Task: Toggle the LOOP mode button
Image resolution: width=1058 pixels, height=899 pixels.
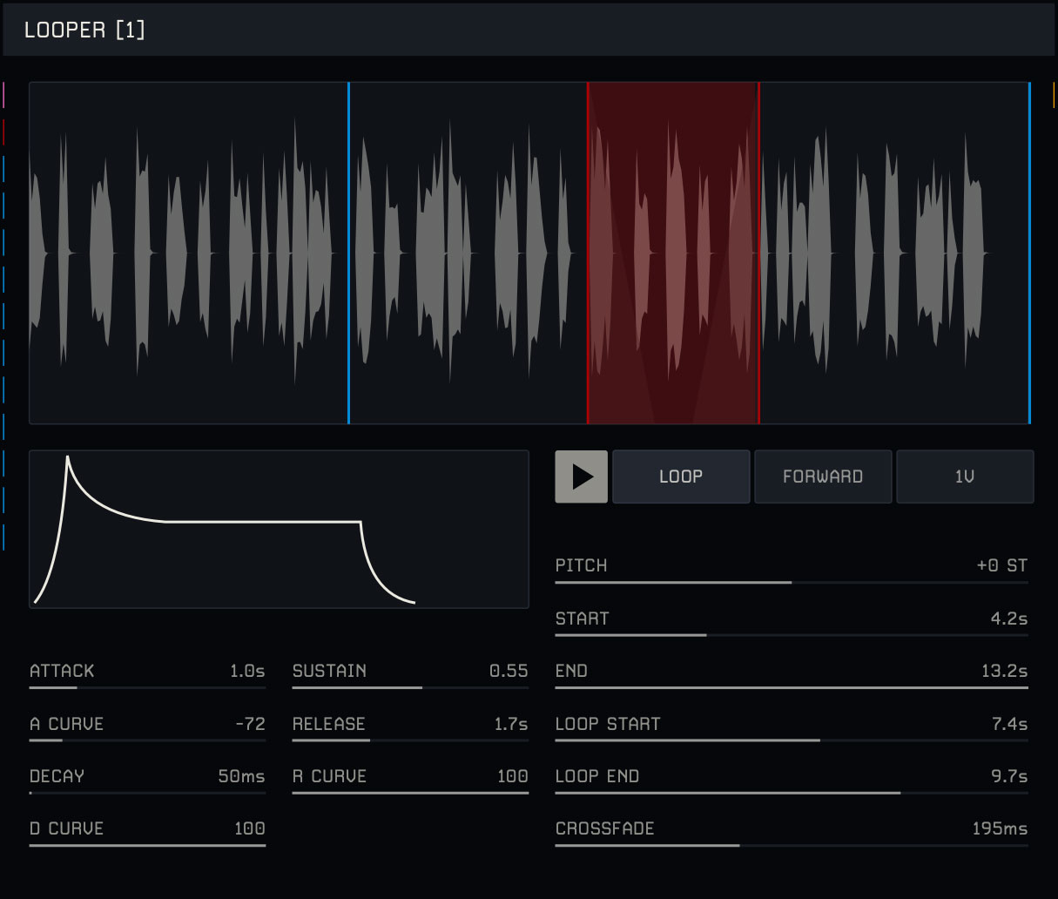Action: coord(681,477)
